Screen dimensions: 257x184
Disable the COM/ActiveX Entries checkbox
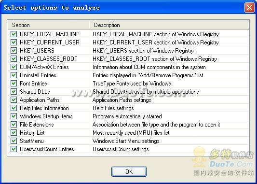tap(14, 67)
